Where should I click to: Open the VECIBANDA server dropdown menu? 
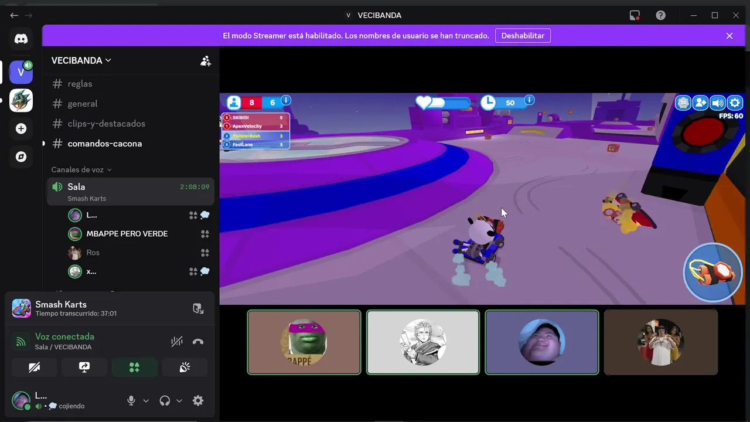pyautogui.click(x=81, y=60)
